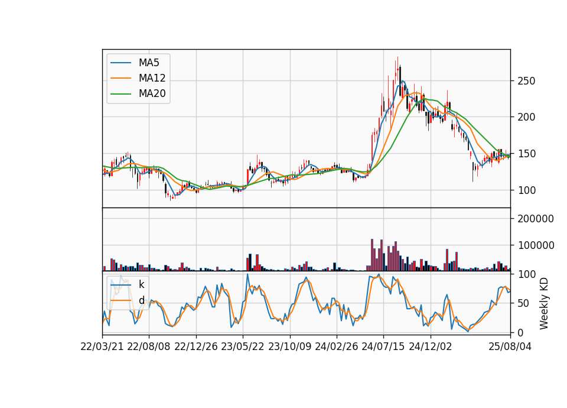The width and height of the screenshot is (567, 408).
Task: Click the MA12 legend label
Action: (x=152, y=78)
